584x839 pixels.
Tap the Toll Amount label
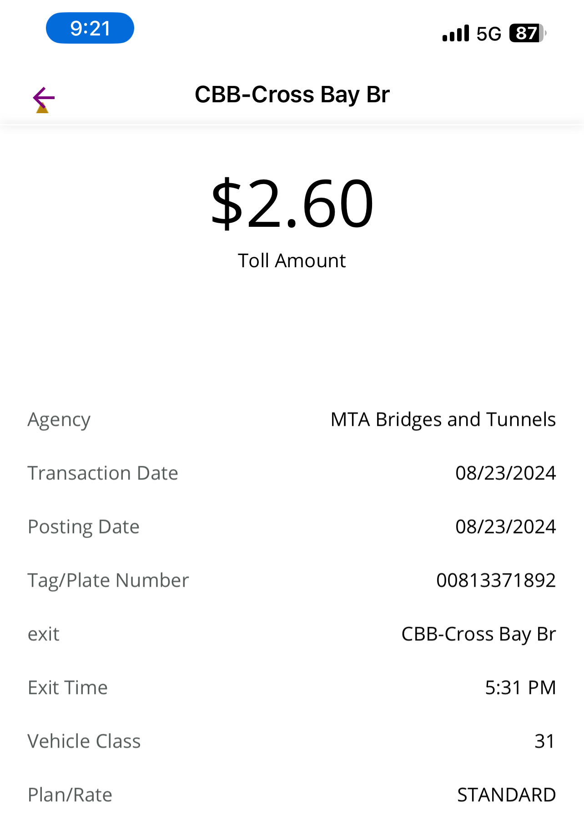click(x=292, y=261)
